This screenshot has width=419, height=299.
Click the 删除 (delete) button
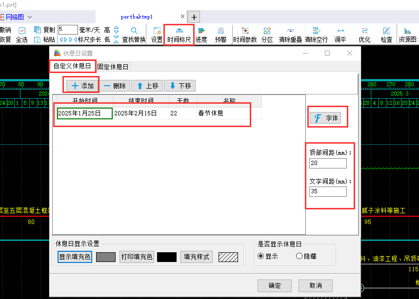(x=115, y=86)
